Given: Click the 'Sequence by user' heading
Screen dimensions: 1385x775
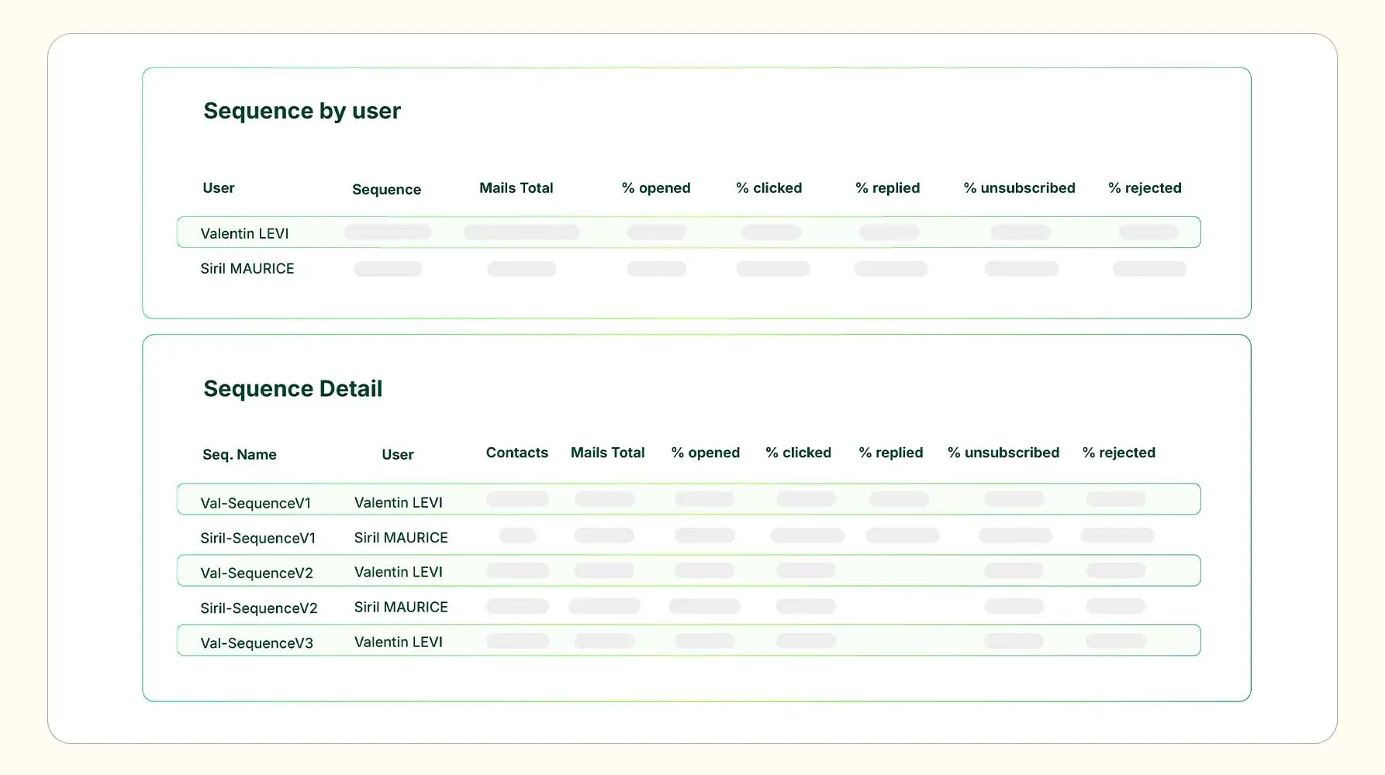Looking at the screenshot, I should [302, 111].
